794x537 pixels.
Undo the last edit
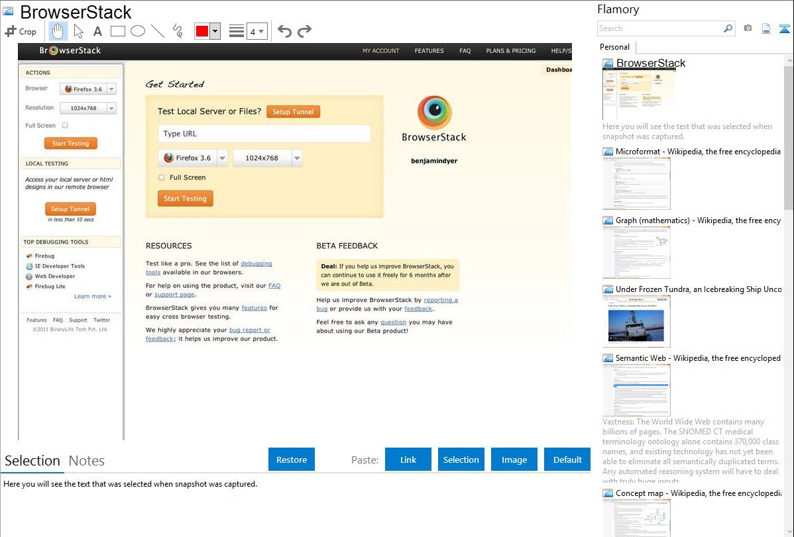(284, 31)
